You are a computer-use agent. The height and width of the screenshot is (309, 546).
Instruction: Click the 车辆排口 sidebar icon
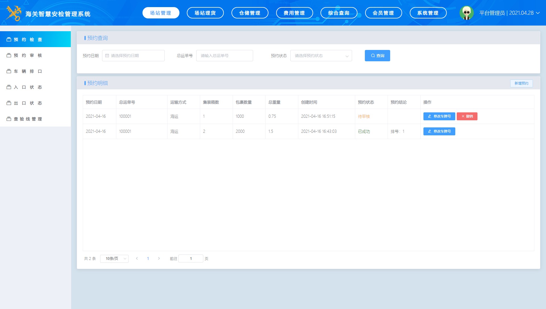click(x=9, y=71)
